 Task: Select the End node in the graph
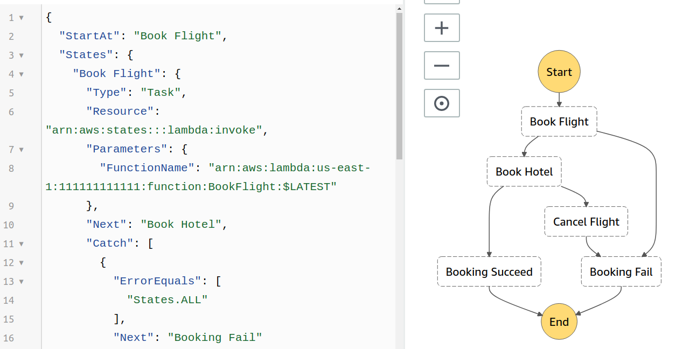click(x=559, y=322)
